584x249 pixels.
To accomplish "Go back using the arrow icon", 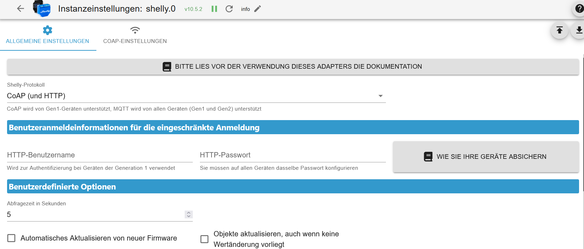I will (20, 9).
